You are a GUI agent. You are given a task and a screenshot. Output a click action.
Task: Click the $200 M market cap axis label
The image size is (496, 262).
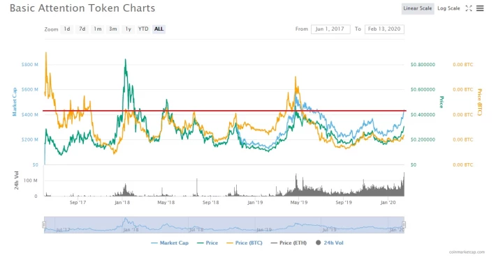(30, 139)
